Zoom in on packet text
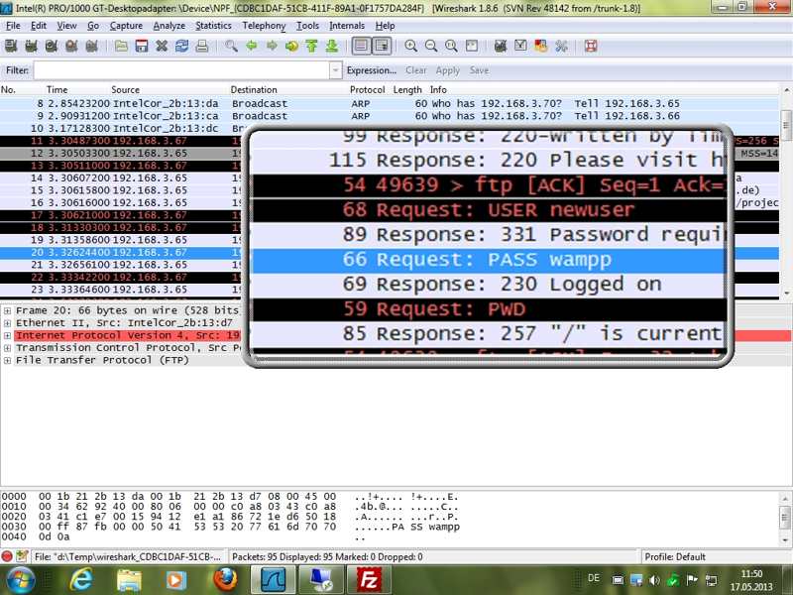 point(411,47)
